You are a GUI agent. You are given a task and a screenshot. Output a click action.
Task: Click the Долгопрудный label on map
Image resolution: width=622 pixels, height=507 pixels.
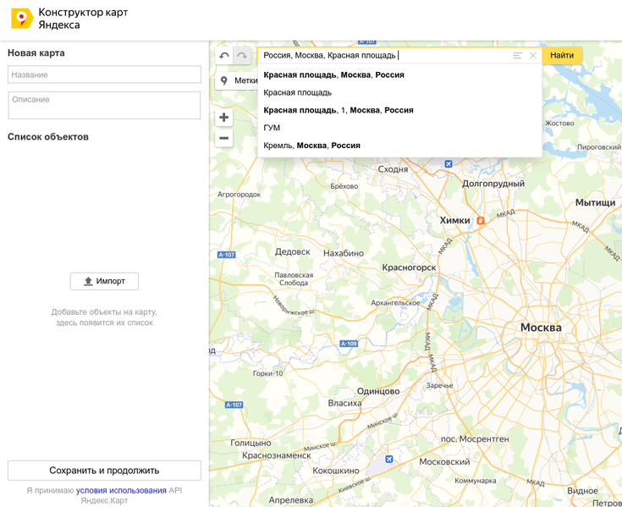tap(493, 184)
